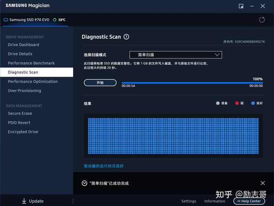Click the 结果 results heading
274x206 pixels.
click(x=88, y=103)
